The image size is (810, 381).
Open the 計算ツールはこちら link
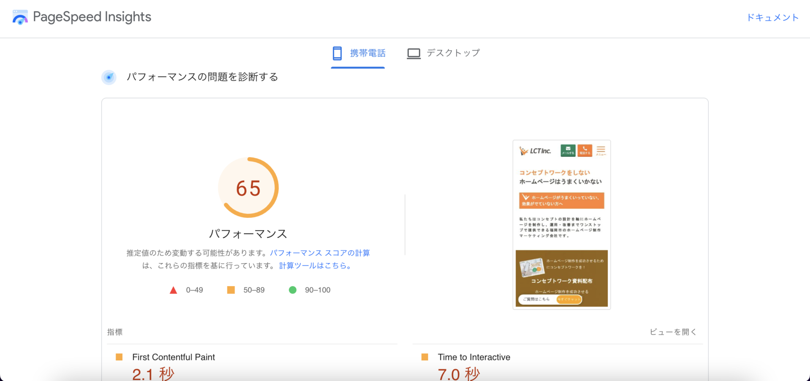tap(315, 266)
